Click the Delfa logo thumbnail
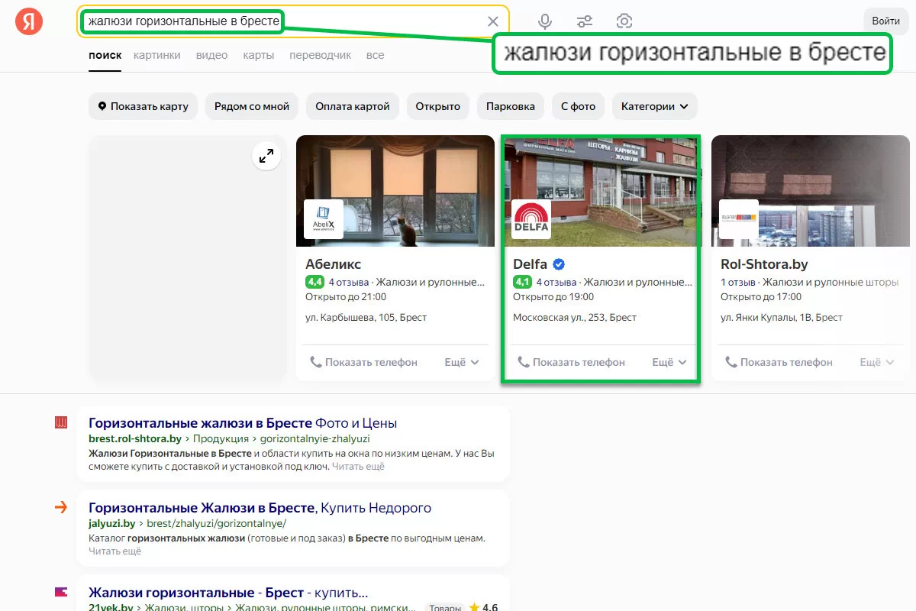Viewport: 916px width, 611px height. (531, 220)
